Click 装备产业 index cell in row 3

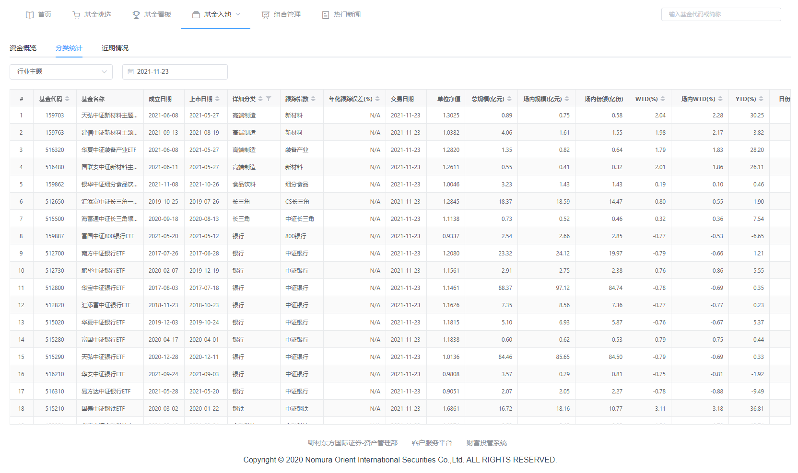coord(297,150)
